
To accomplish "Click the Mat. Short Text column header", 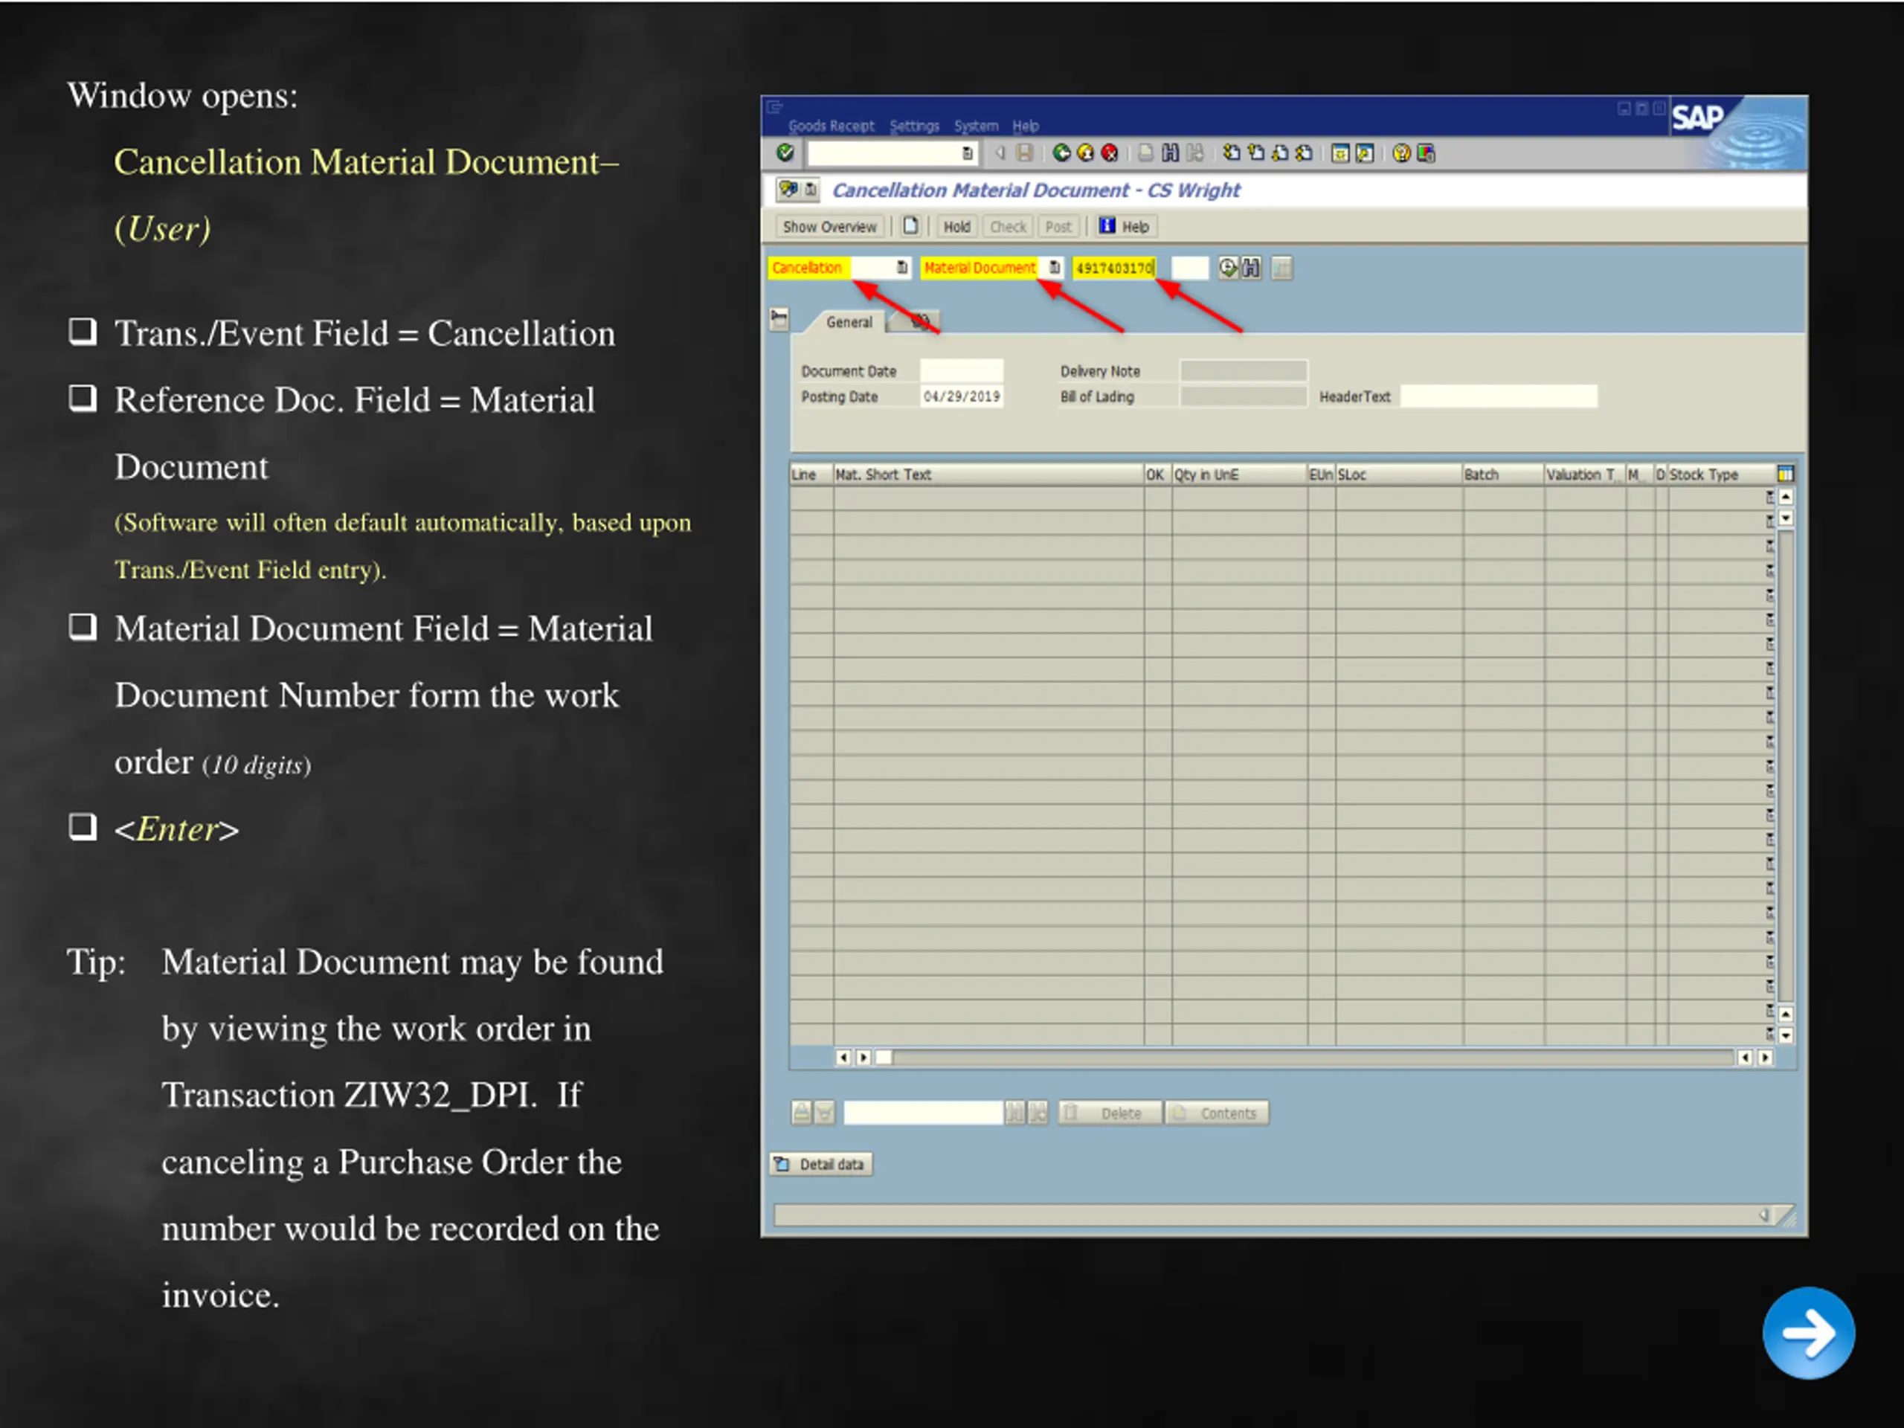I will tap(988, 475).
